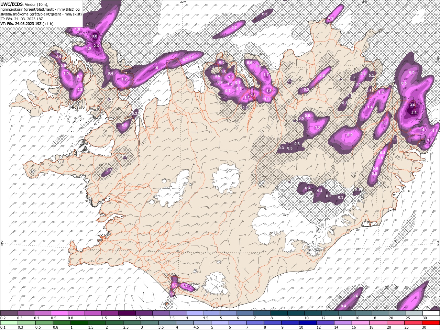Select the darkest purple 2–2.5 top legend swatch
The height and width of the screenshot is (330, 440).
(x=127, y=313)
